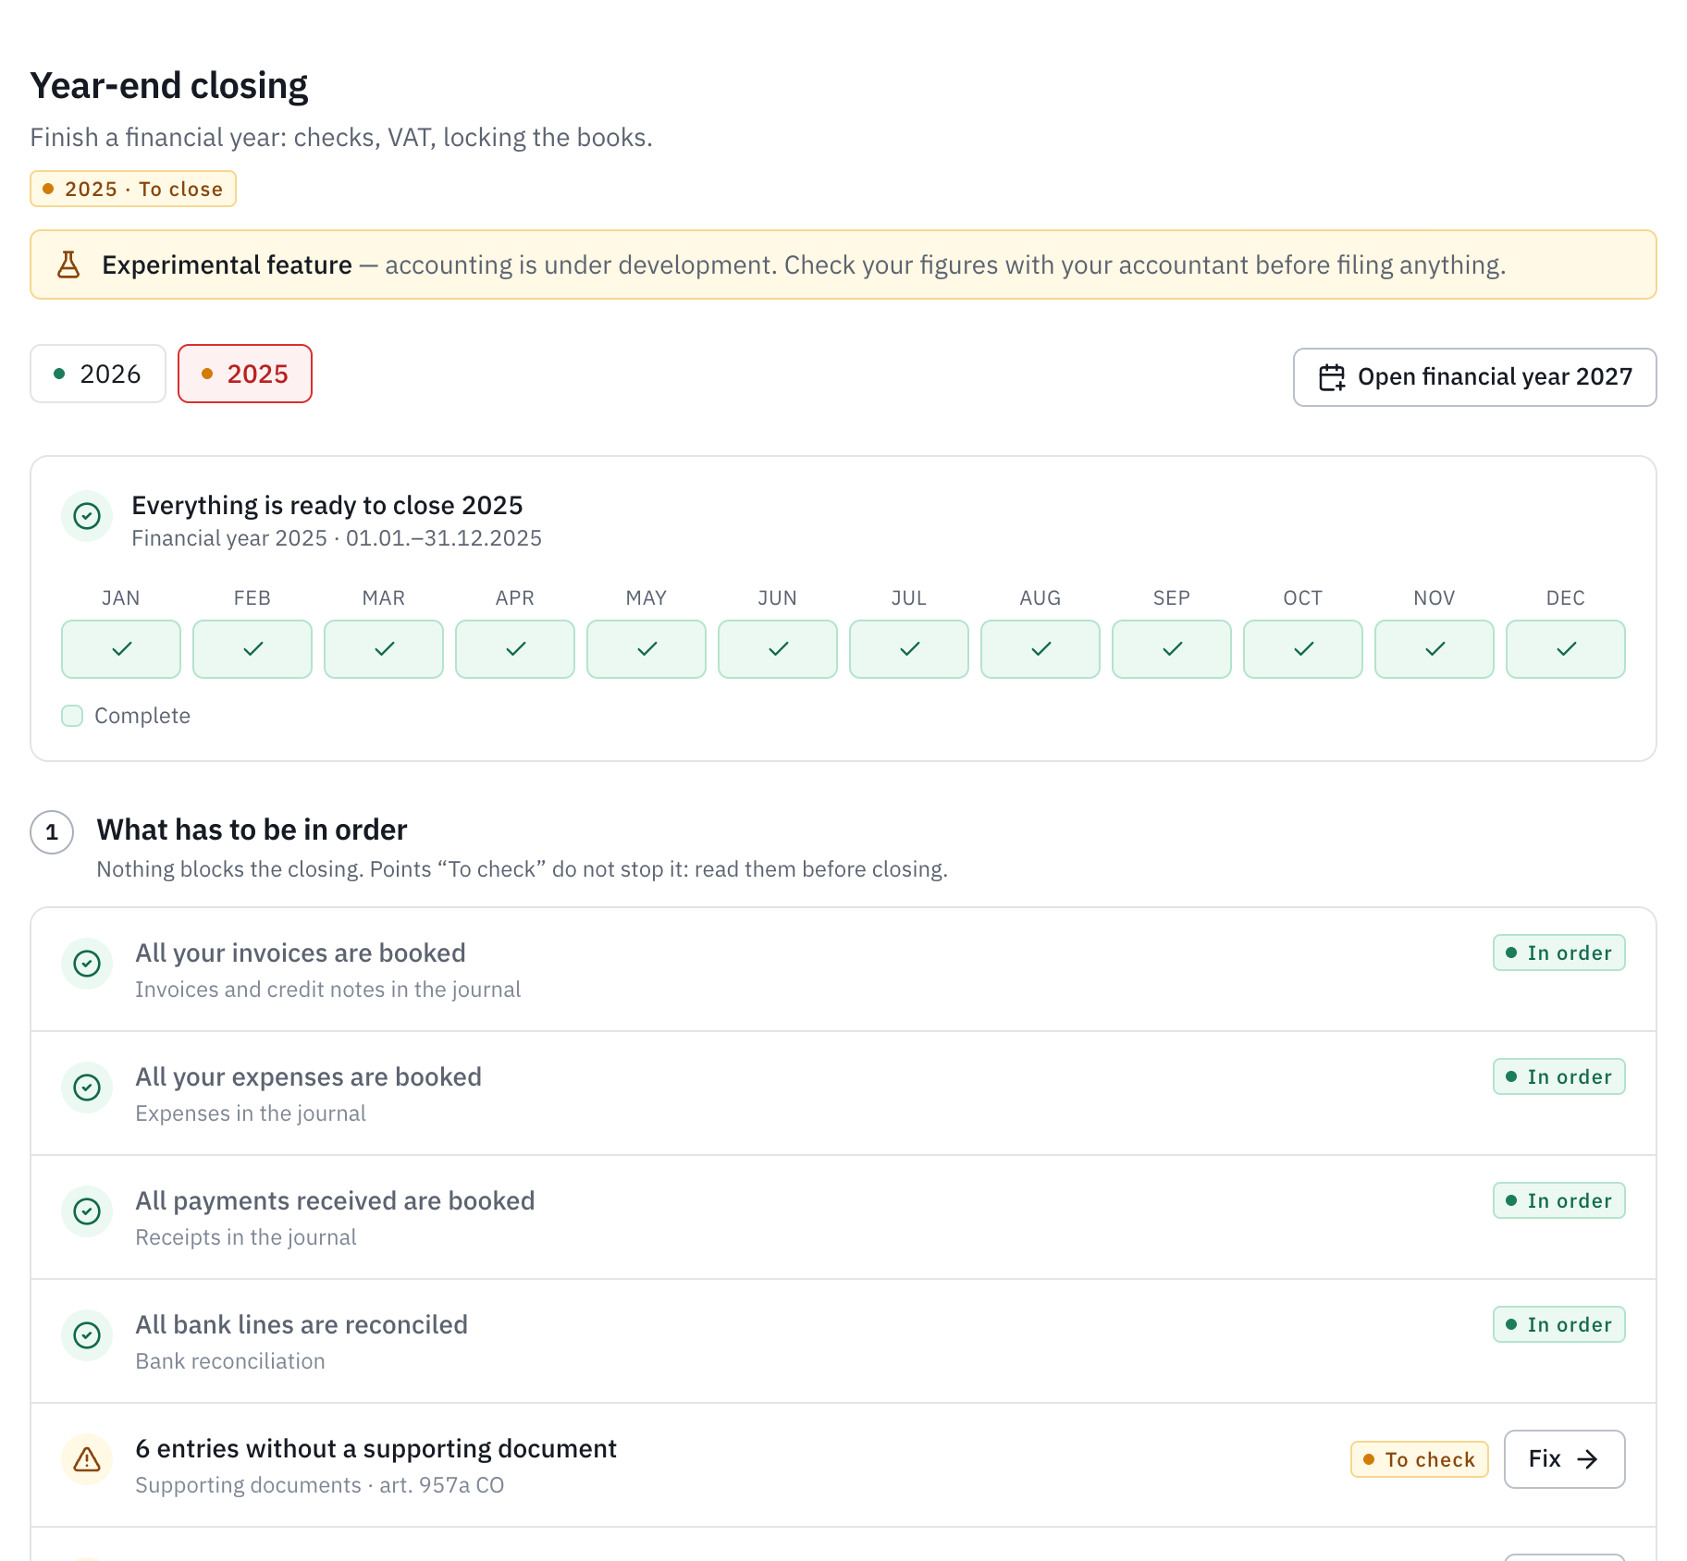Click the calendar icon on Open financial year

click(1332, 377)
